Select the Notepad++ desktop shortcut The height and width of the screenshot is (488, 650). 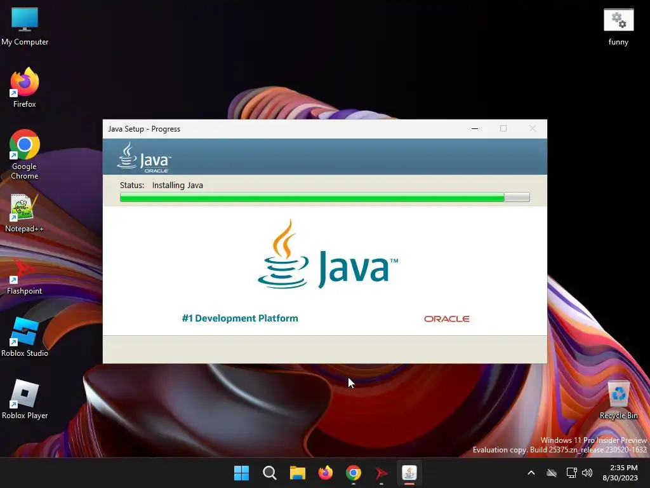pyautogui.click(x=24, y=213)
